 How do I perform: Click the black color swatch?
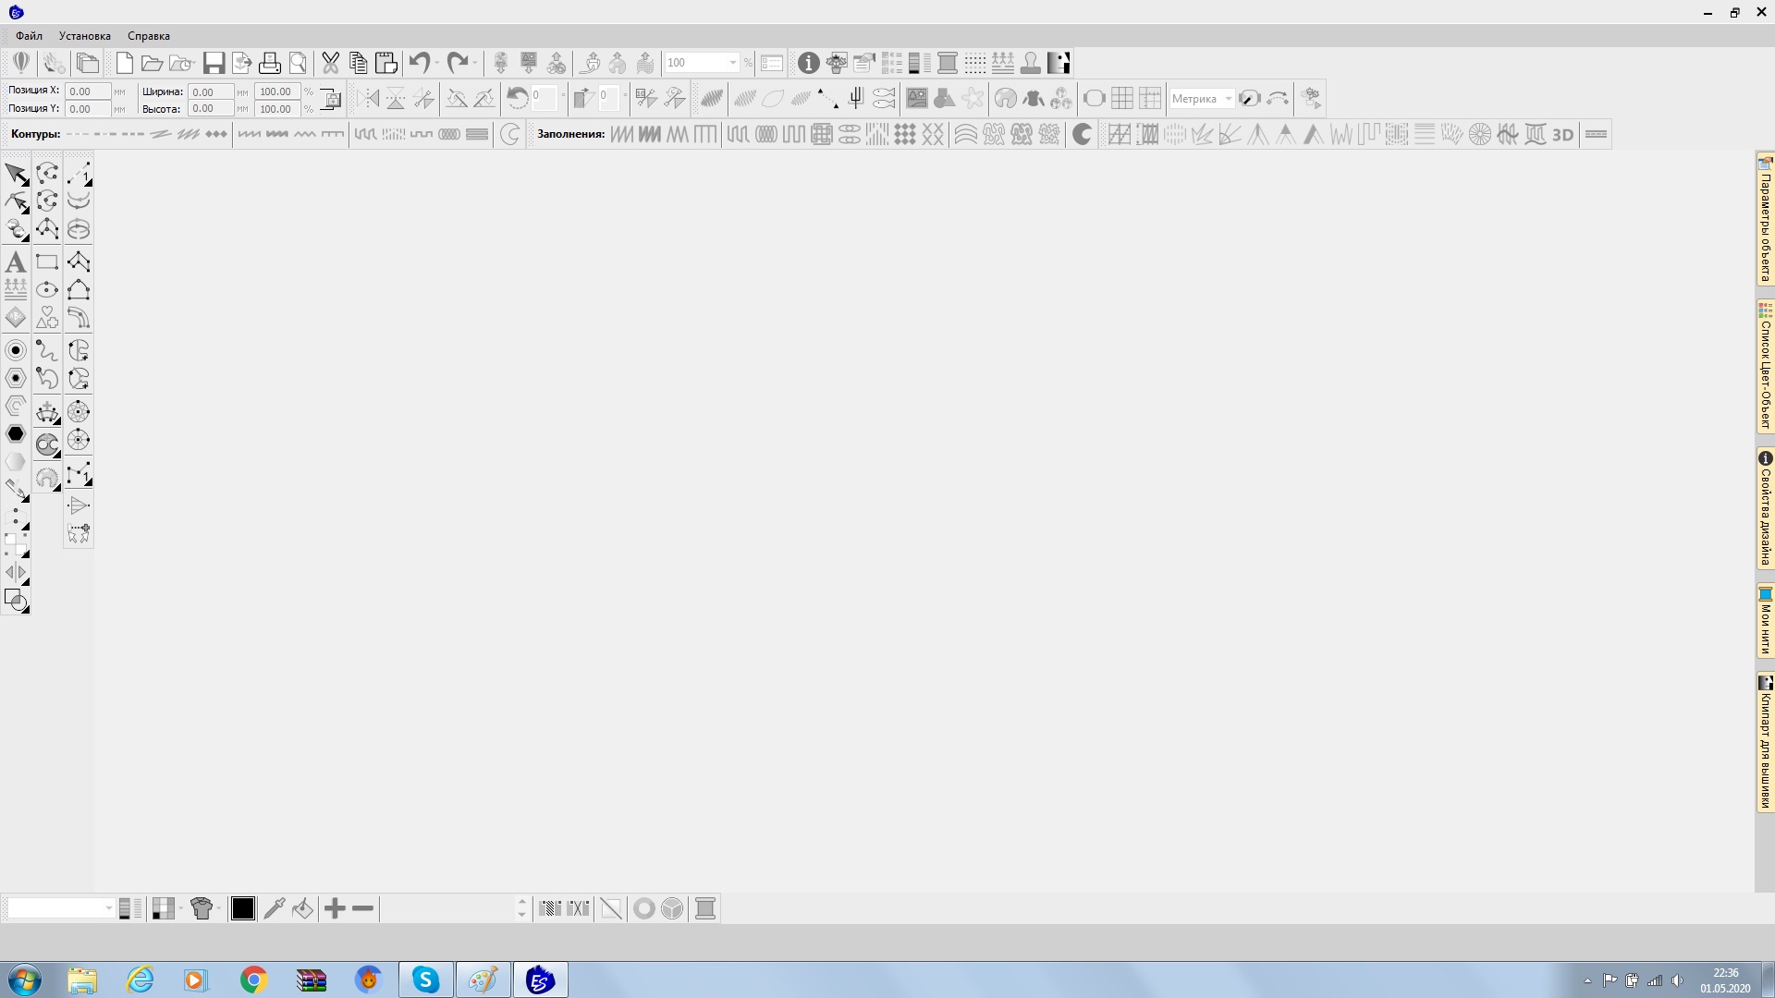tap(243, 908)
